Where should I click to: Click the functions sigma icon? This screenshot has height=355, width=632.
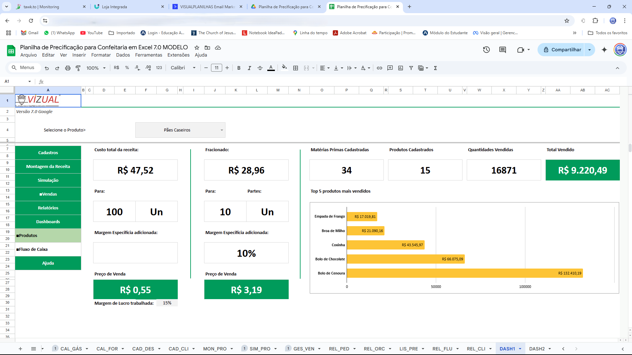click(x=435, y=68)
